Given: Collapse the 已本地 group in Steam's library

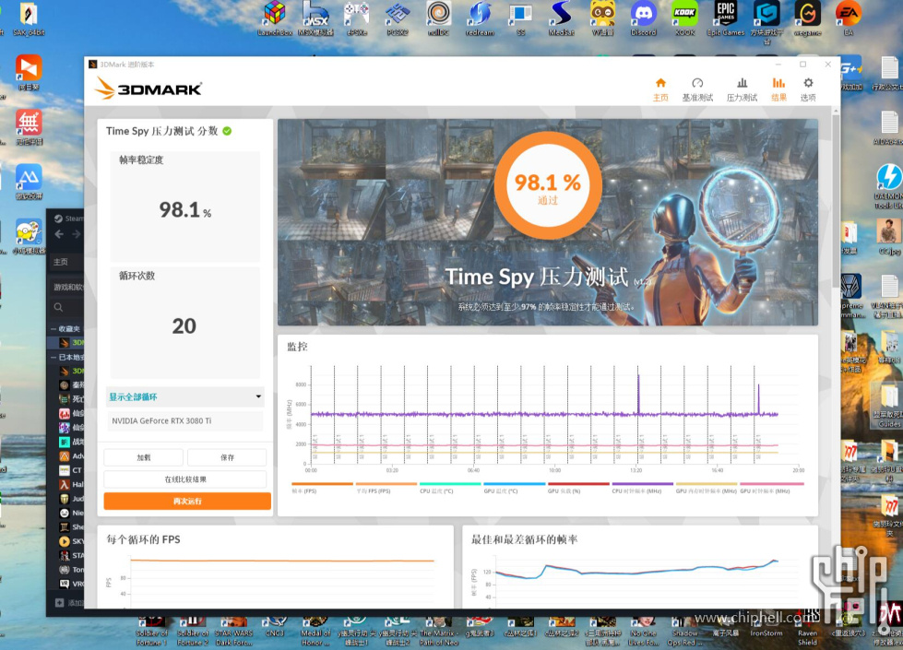Looking at the screenshot, I should tap(53, 358).
